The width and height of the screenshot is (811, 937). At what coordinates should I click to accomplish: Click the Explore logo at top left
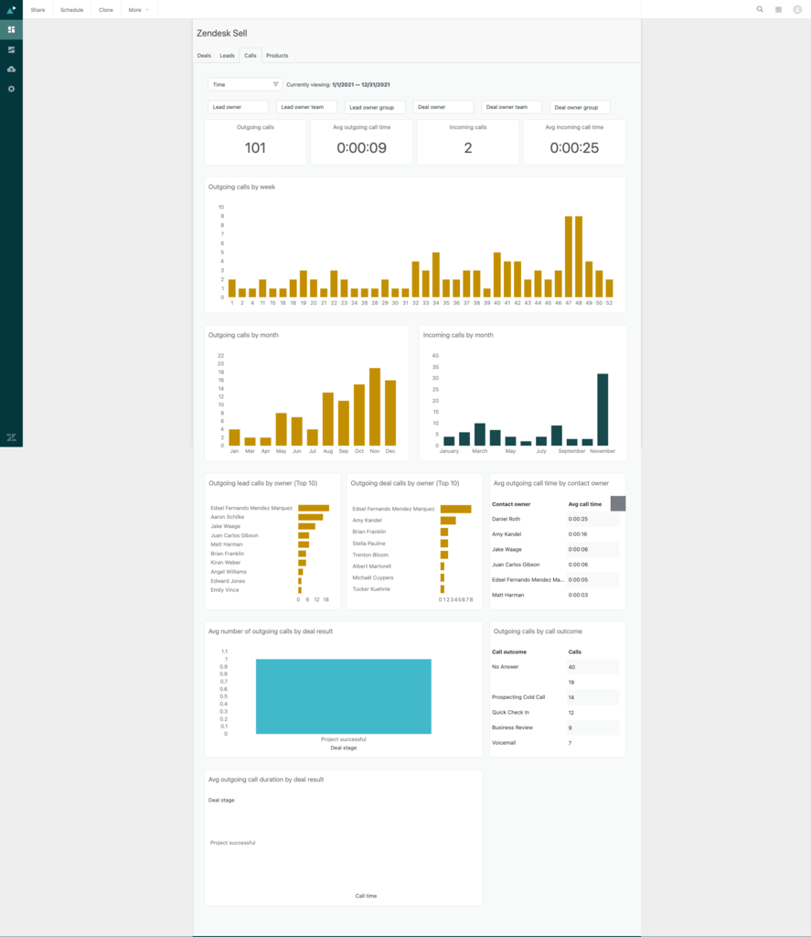click(11, 9)
